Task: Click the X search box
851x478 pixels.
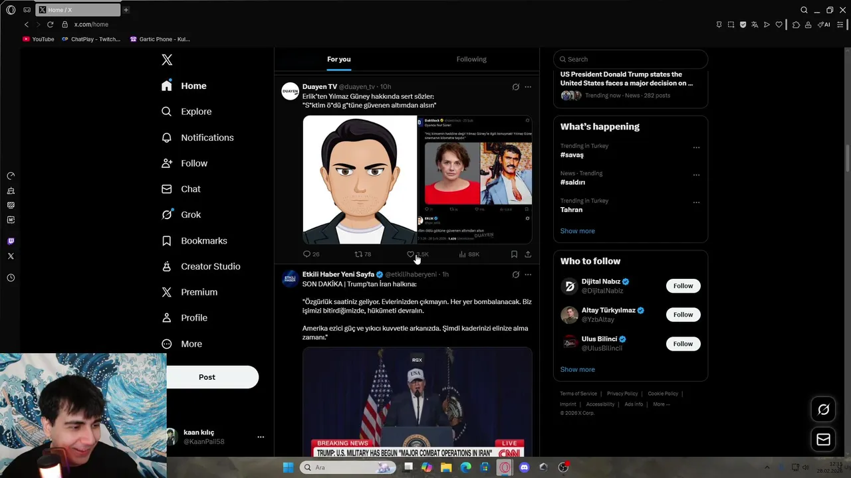Action: pyautogui.click(x=630, y=59)
